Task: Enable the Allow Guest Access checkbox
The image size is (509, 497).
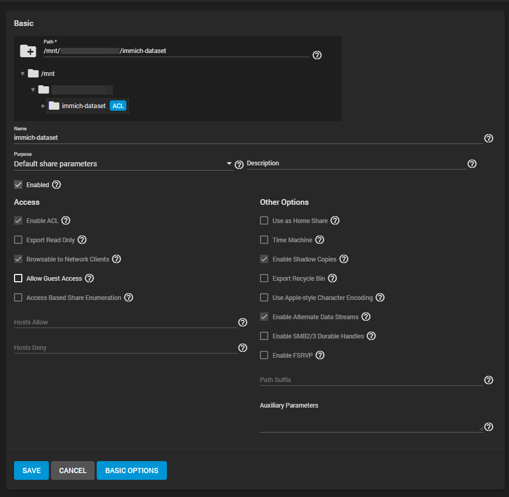Action: [18, 278]
